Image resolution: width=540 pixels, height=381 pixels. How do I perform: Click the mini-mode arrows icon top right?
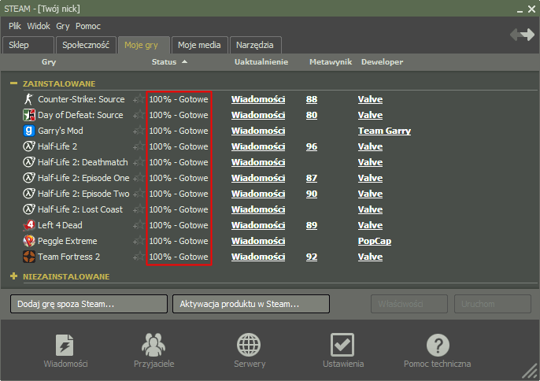point(523,35)
